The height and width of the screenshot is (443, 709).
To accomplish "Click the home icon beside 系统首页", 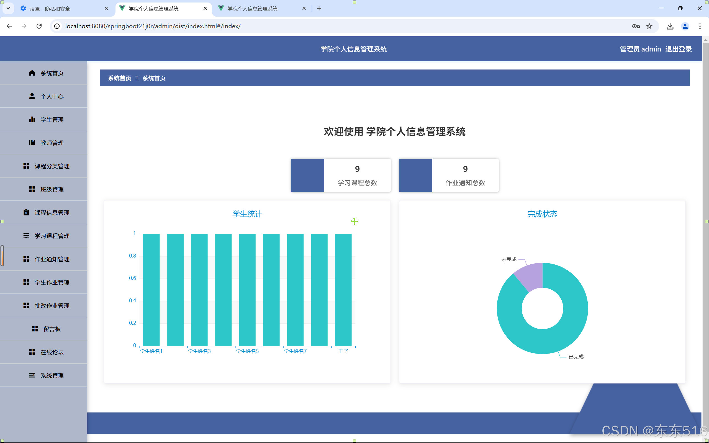I will 32,73.
